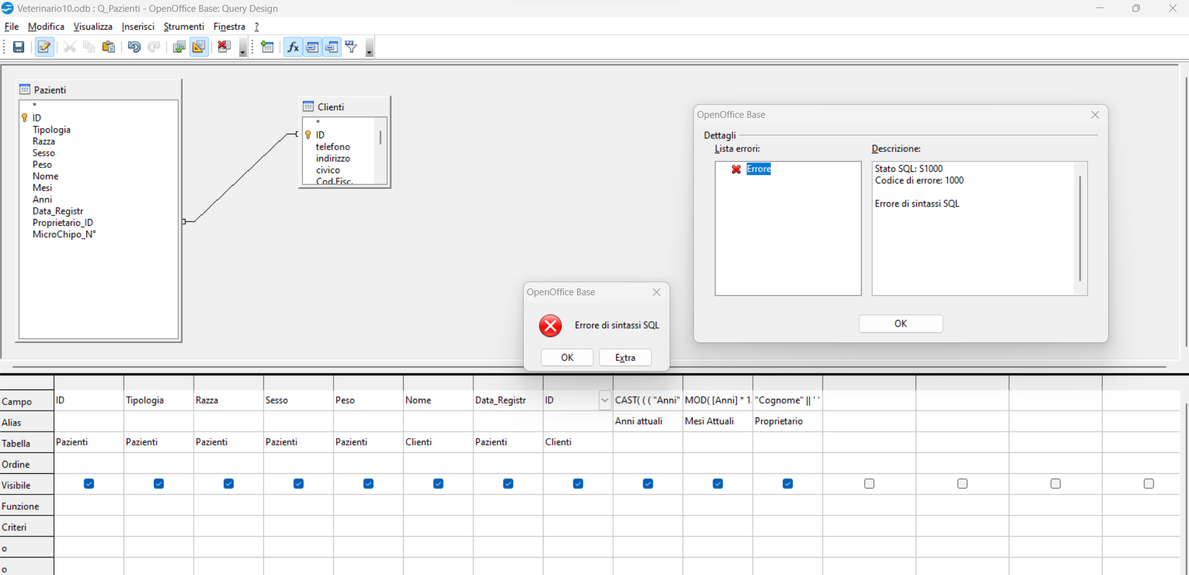
Task: Expand first toolbar overflow arrow
Action: pos(243,48)
